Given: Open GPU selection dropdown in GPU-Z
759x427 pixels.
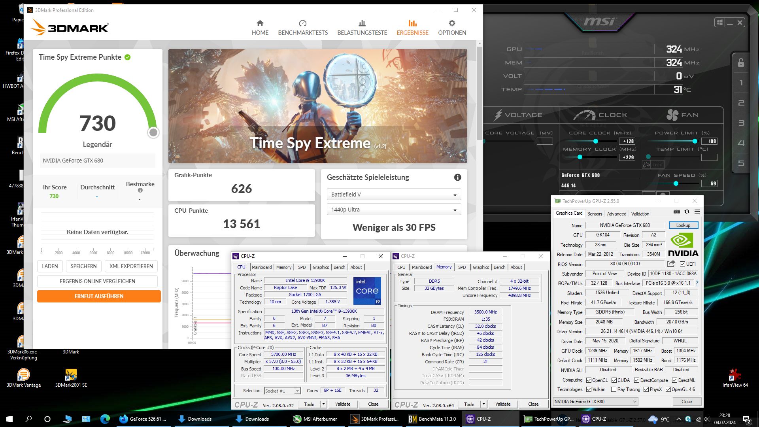Looking at the screenshot, I should (595, 402).
